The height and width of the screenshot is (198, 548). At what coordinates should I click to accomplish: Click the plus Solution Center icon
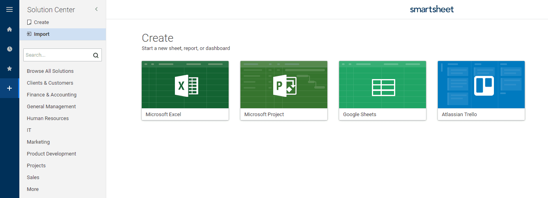(x=9, y=88)
